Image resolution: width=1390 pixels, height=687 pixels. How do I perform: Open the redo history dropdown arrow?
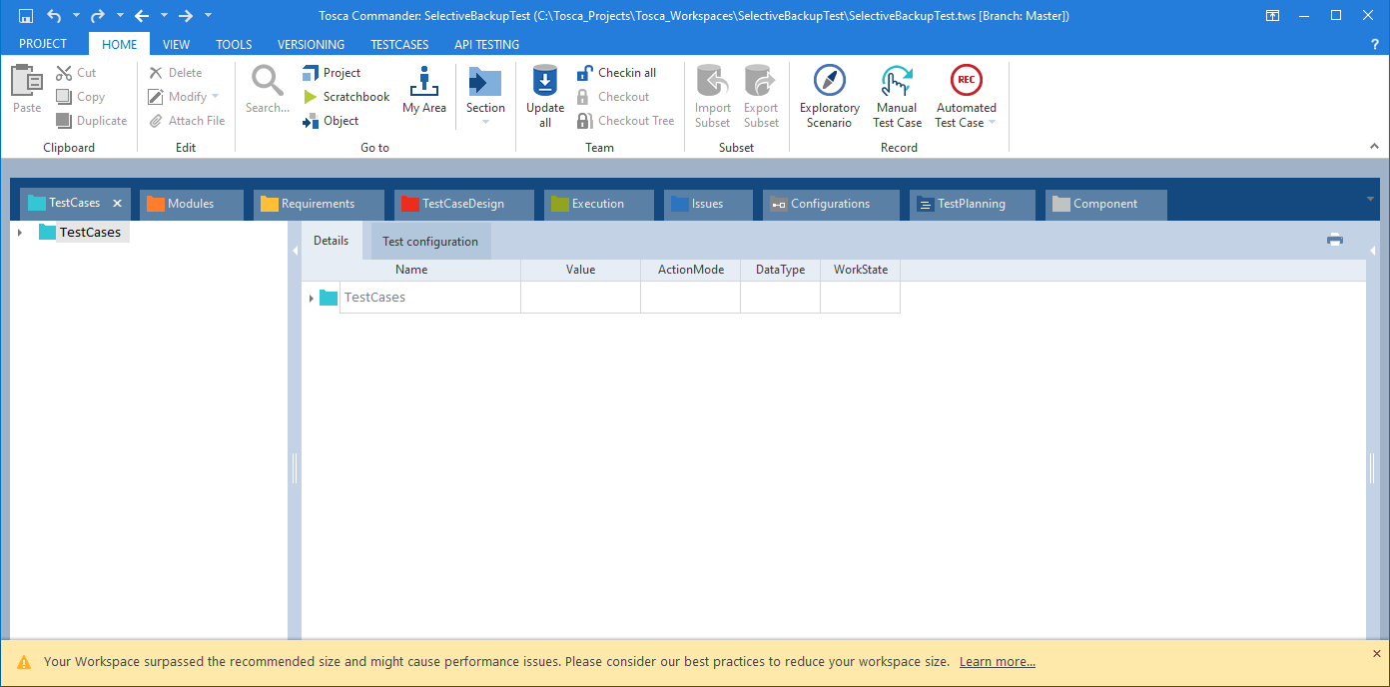point(120,16)
